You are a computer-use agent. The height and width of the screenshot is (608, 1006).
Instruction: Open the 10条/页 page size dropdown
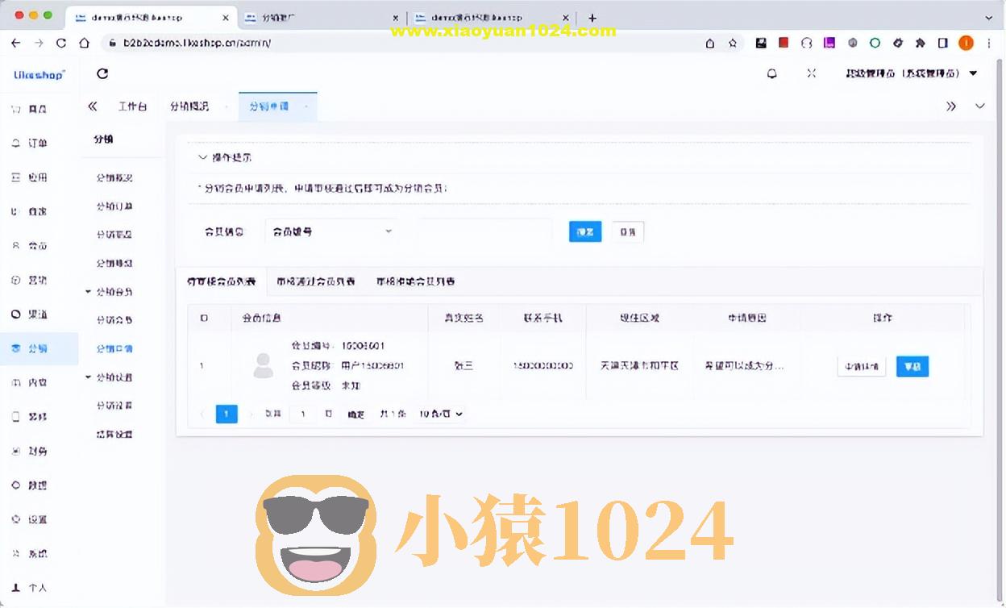(439, 414)
